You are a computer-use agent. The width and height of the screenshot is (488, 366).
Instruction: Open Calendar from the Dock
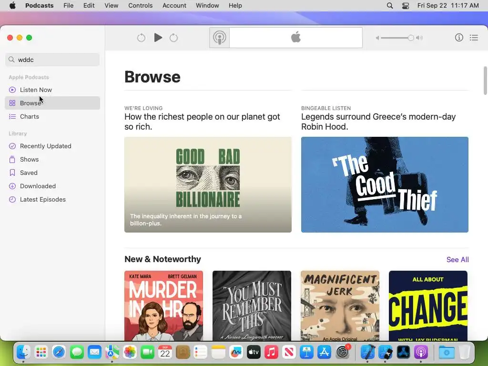[x=165, y=352]
